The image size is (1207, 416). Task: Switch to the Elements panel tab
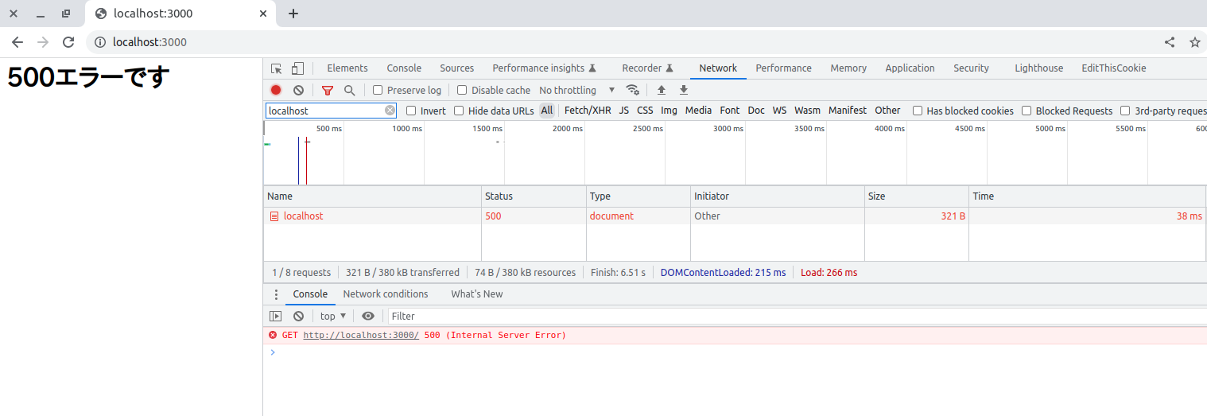point(347,68)
